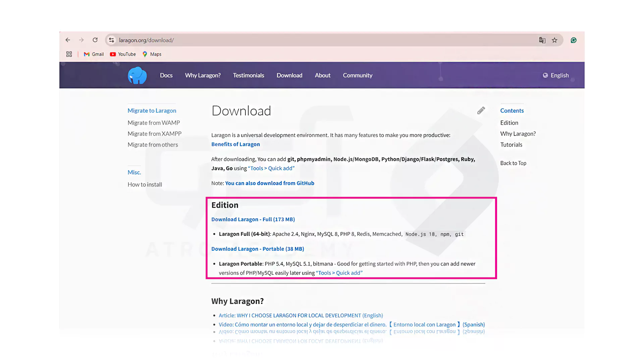Click Download Laragon - Portable (38 MB)
The width and height of the screenshot is (644, 362).
click(258, 249)
